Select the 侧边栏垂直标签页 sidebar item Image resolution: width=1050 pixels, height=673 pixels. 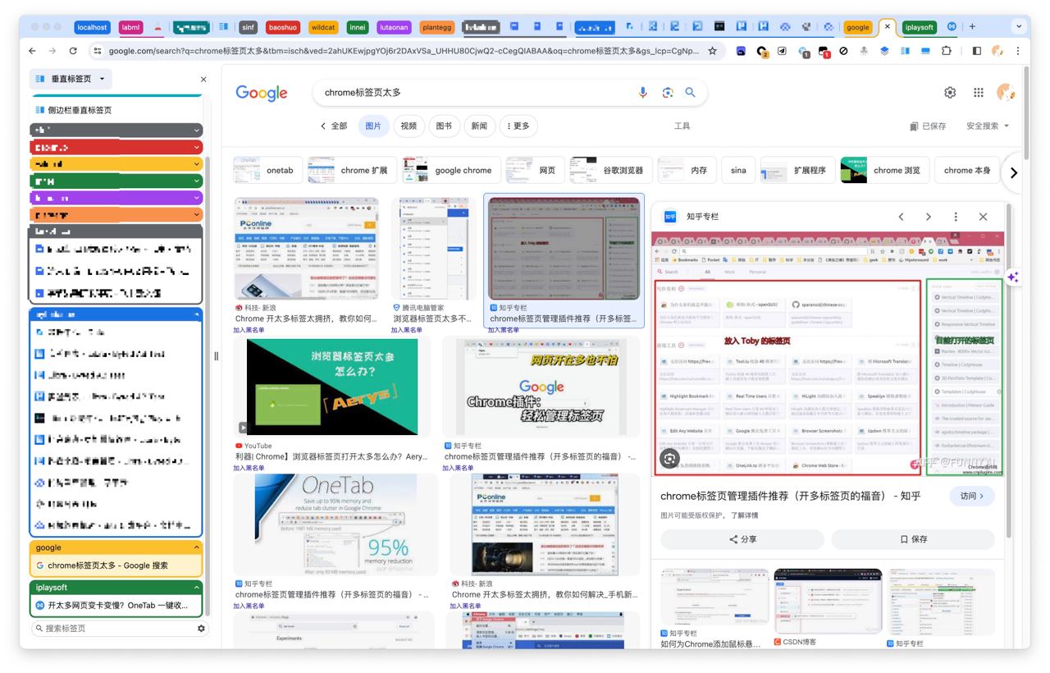tap(116, 110)
